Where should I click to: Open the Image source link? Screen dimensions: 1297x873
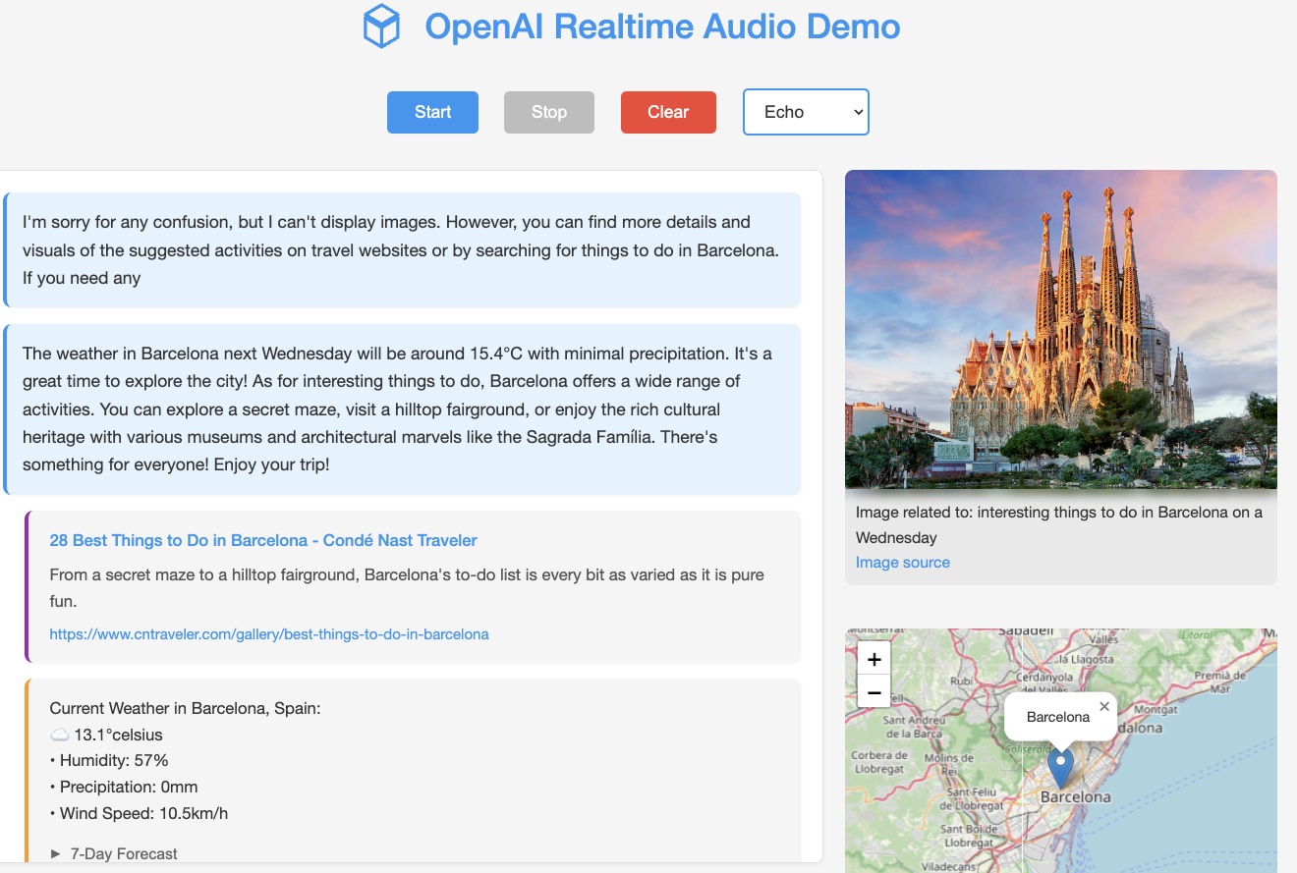click(902, 562)
